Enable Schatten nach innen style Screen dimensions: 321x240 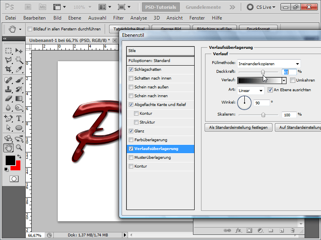131,78
